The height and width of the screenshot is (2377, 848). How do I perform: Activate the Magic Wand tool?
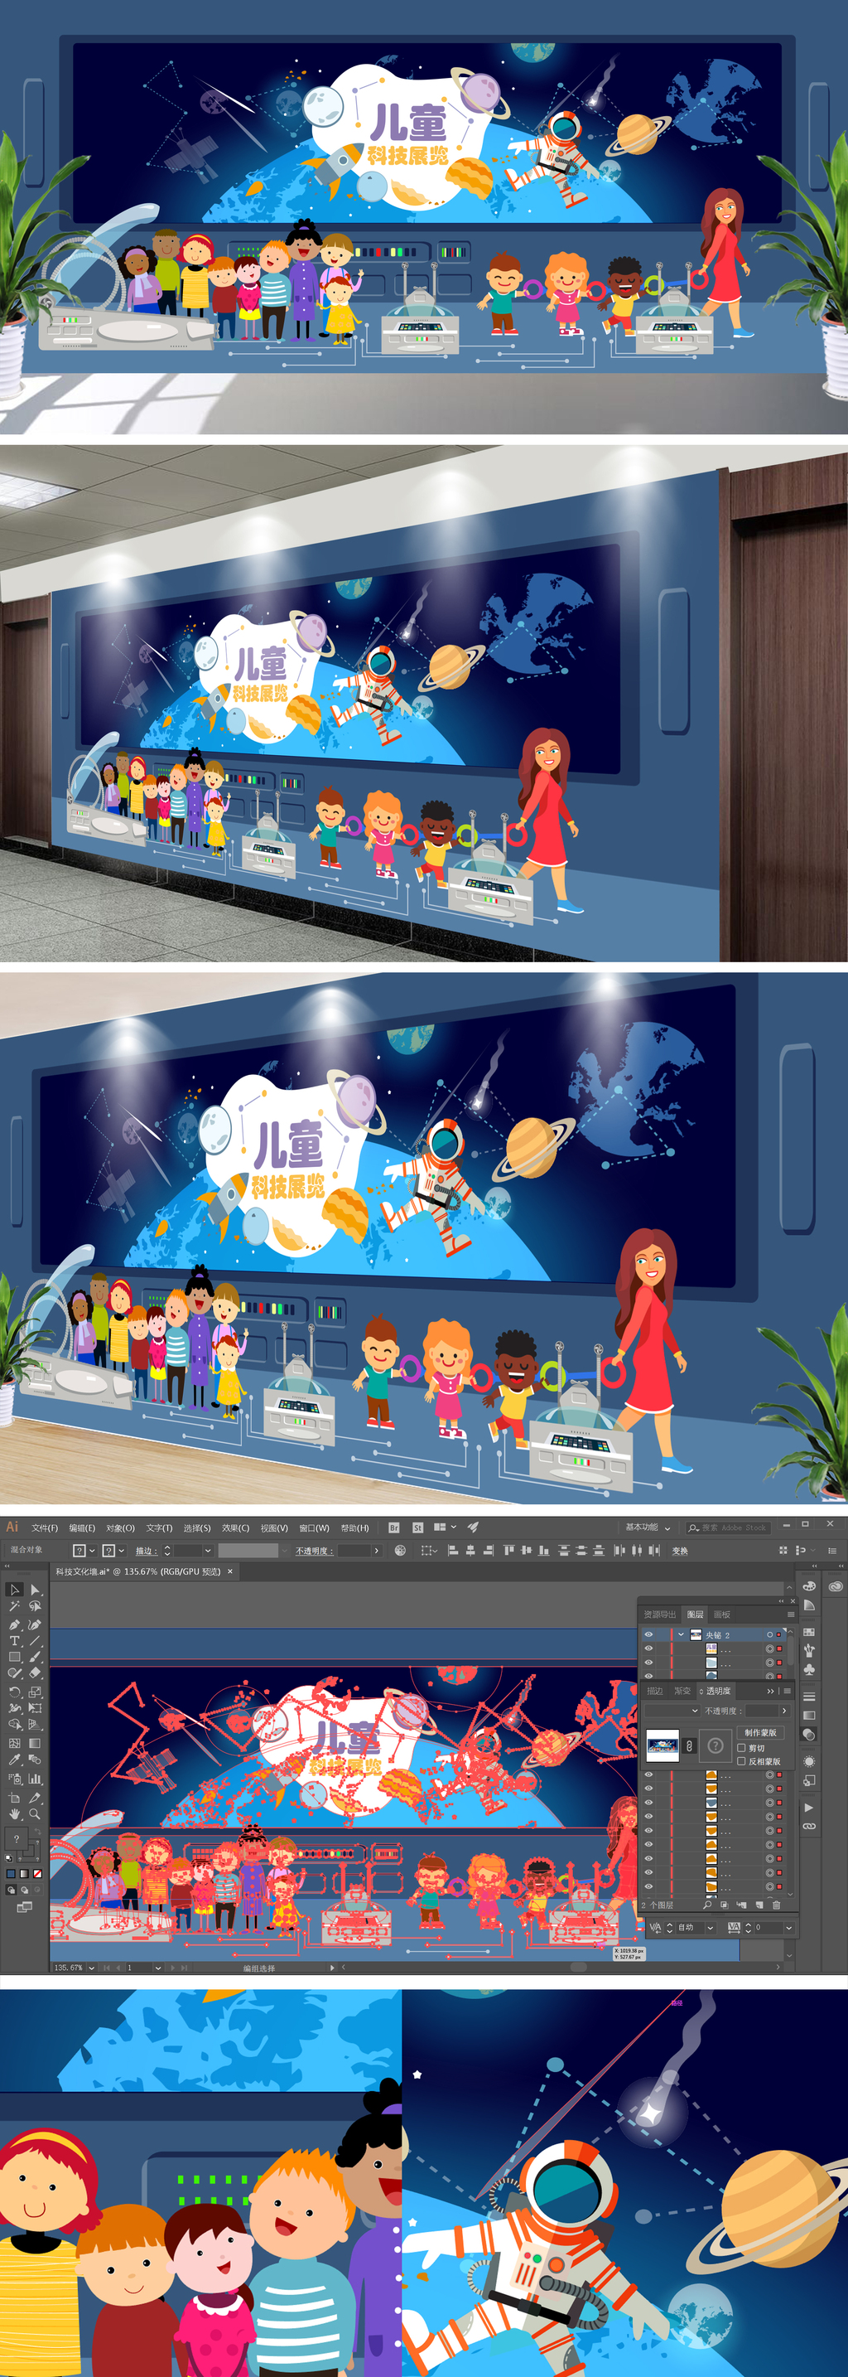tap(14, 1606)
